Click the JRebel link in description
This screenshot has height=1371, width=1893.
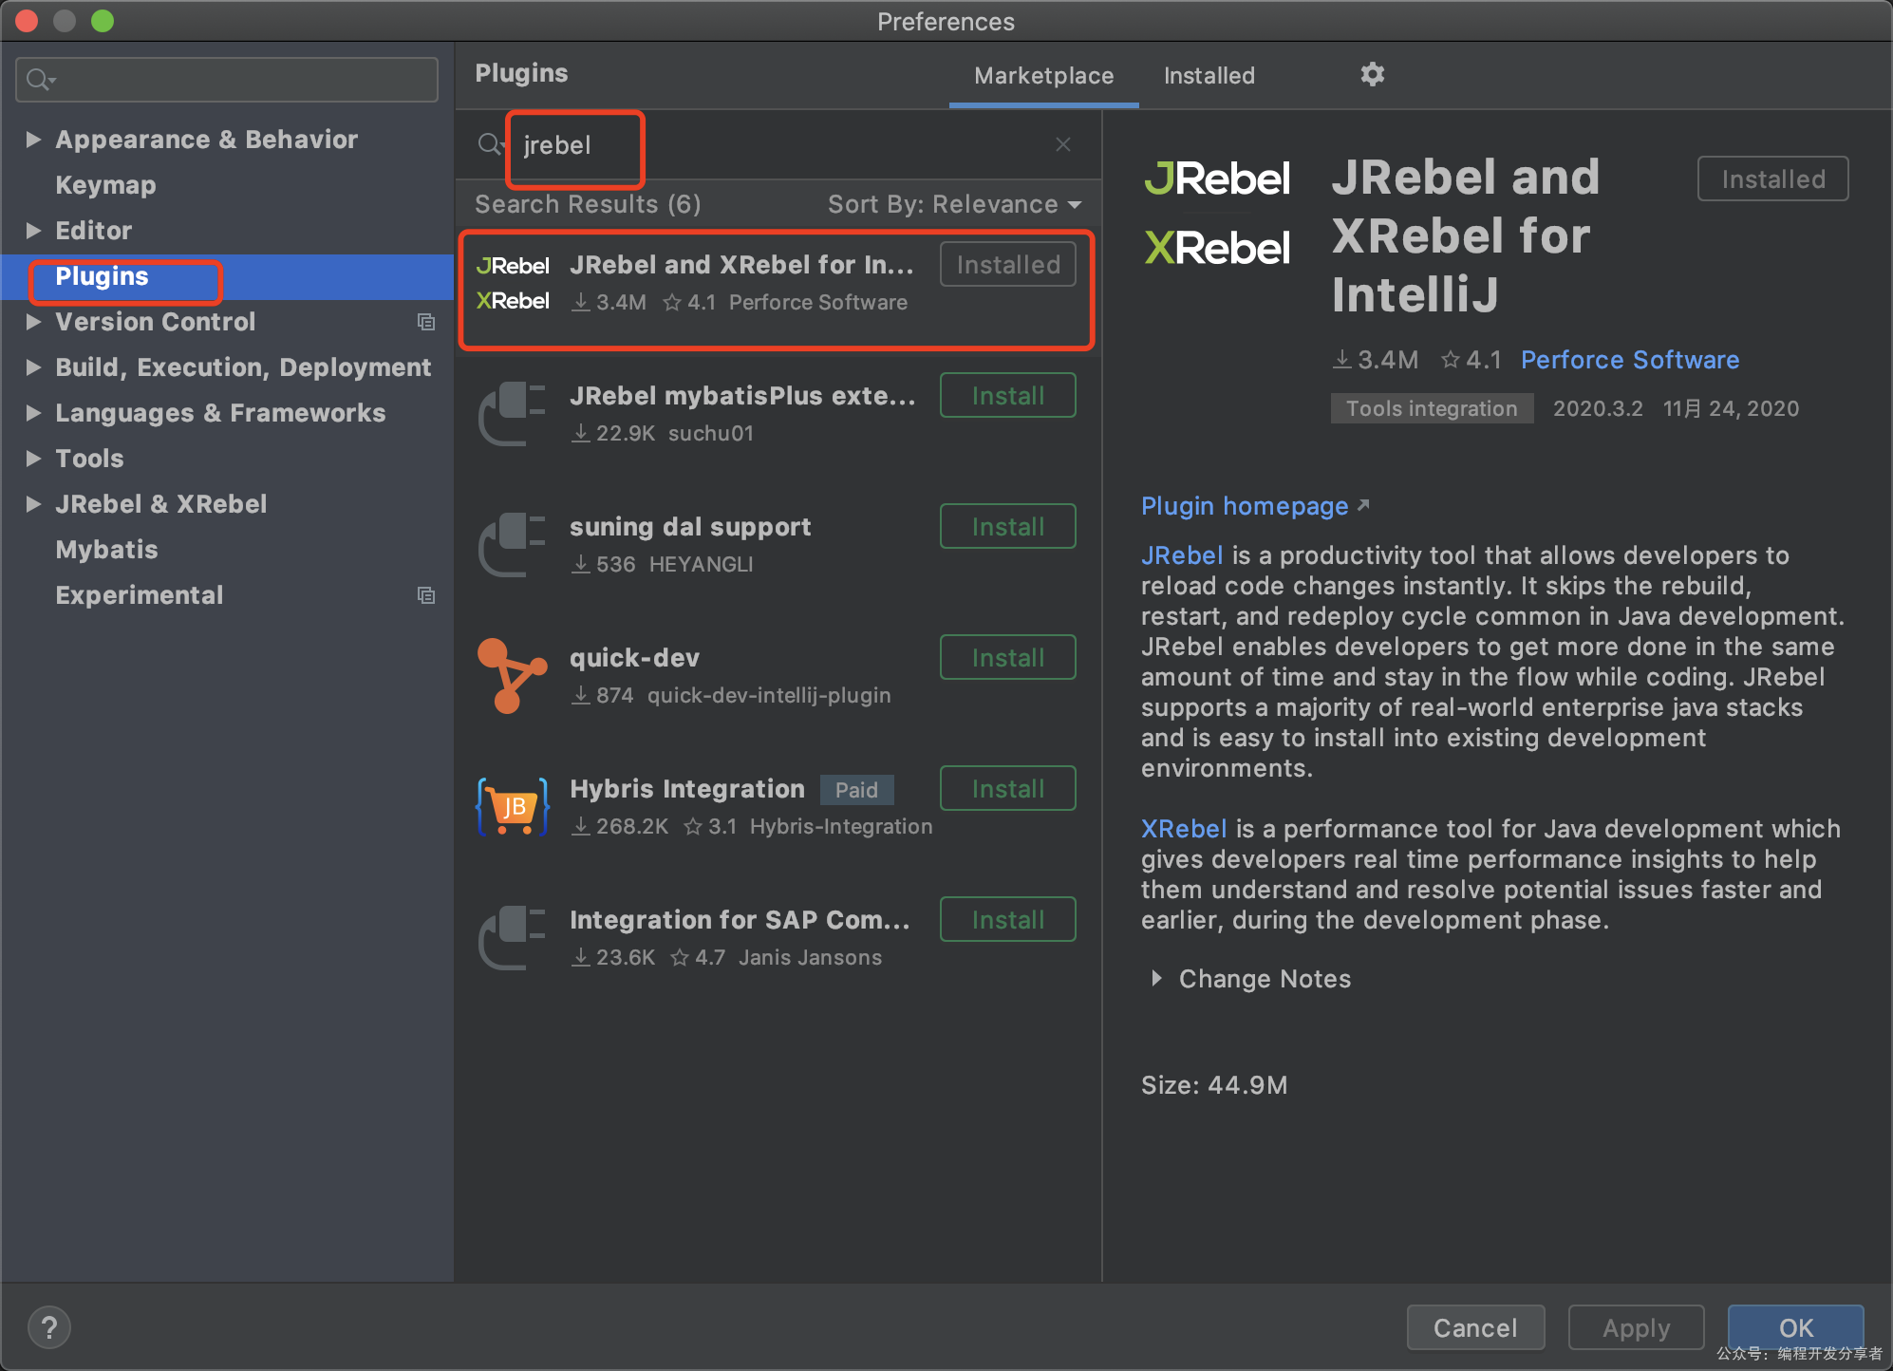click(1182, 555)
